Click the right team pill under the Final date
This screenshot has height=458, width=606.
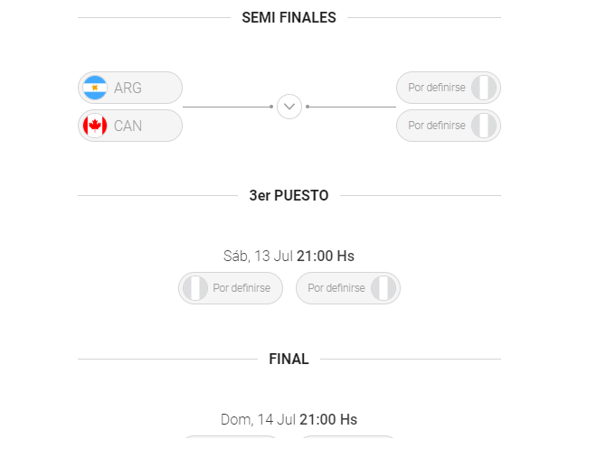(x=348, y=437)
